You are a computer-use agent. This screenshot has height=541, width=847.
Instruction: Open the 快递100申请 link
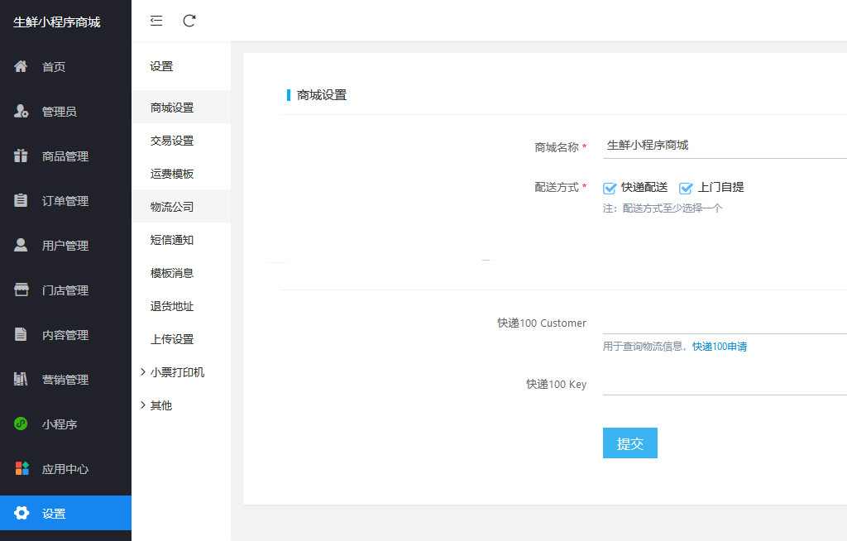(x=720, y=347)
